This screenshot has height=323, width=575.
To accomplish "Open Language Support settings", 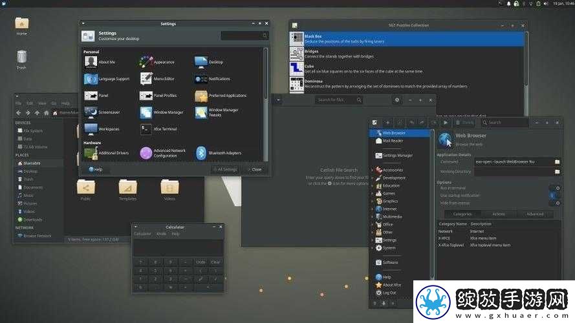I will coord(107,79).
